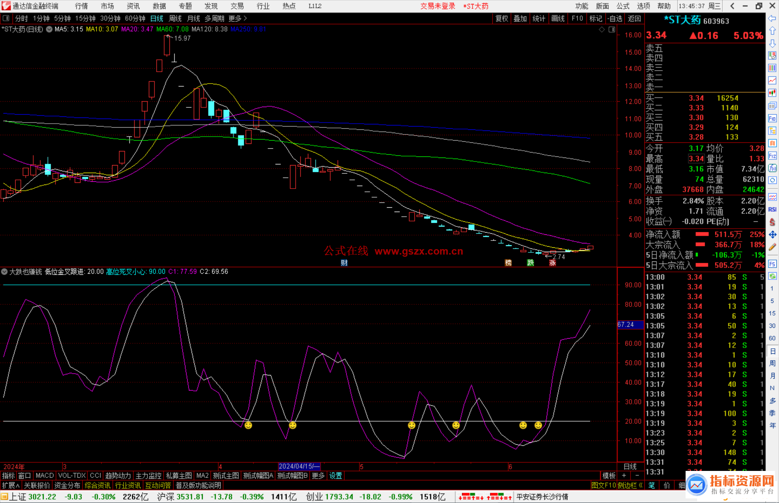Click the up arrow icon in right sidebar
This screenshot has width=779, height=503.
click(772, 31)
